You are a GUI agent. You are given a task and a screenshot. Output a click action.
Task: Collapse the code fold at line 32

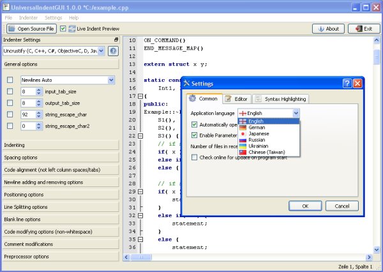click(x=140, y=216)
